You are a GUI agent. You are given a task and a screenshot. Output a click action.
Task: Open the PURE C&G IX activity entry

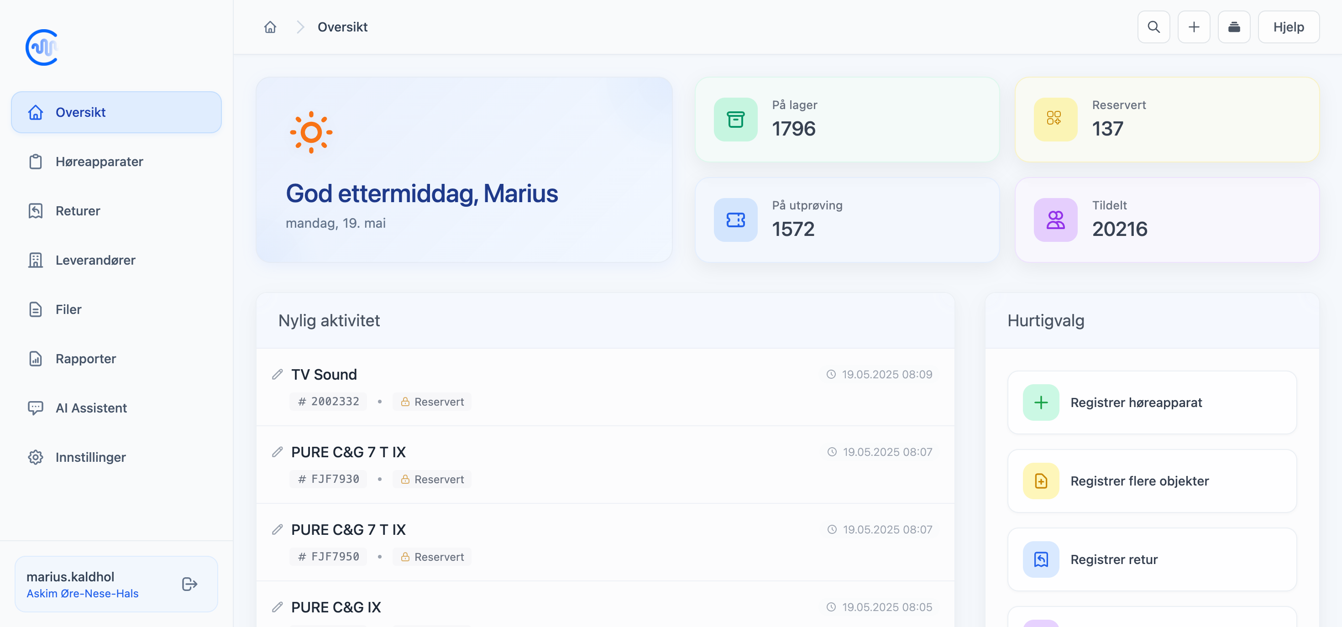click(x=336, y=607)
